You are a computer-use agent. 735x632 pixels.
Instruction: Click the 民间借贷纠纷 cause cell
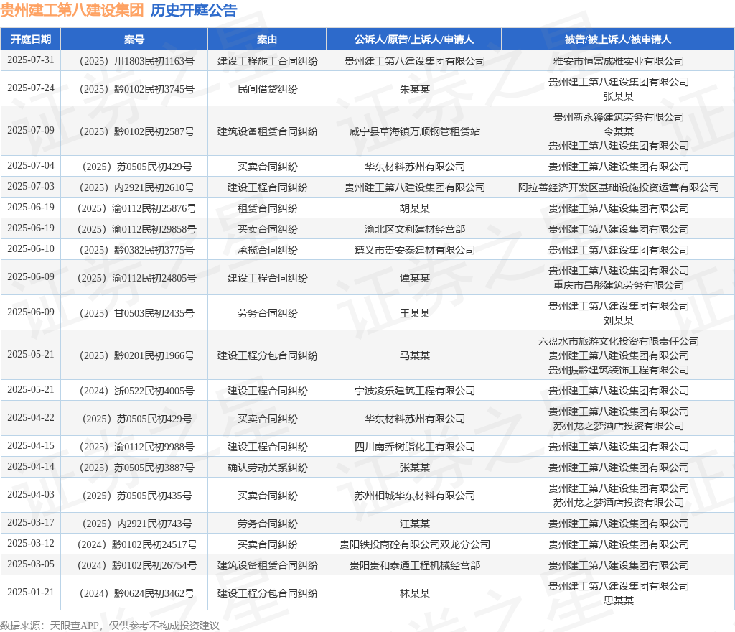267,89
